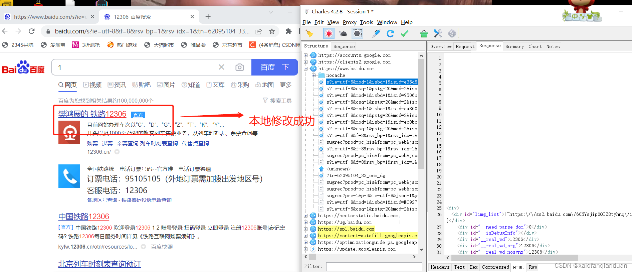Open a new browser tab

[208, 17]
